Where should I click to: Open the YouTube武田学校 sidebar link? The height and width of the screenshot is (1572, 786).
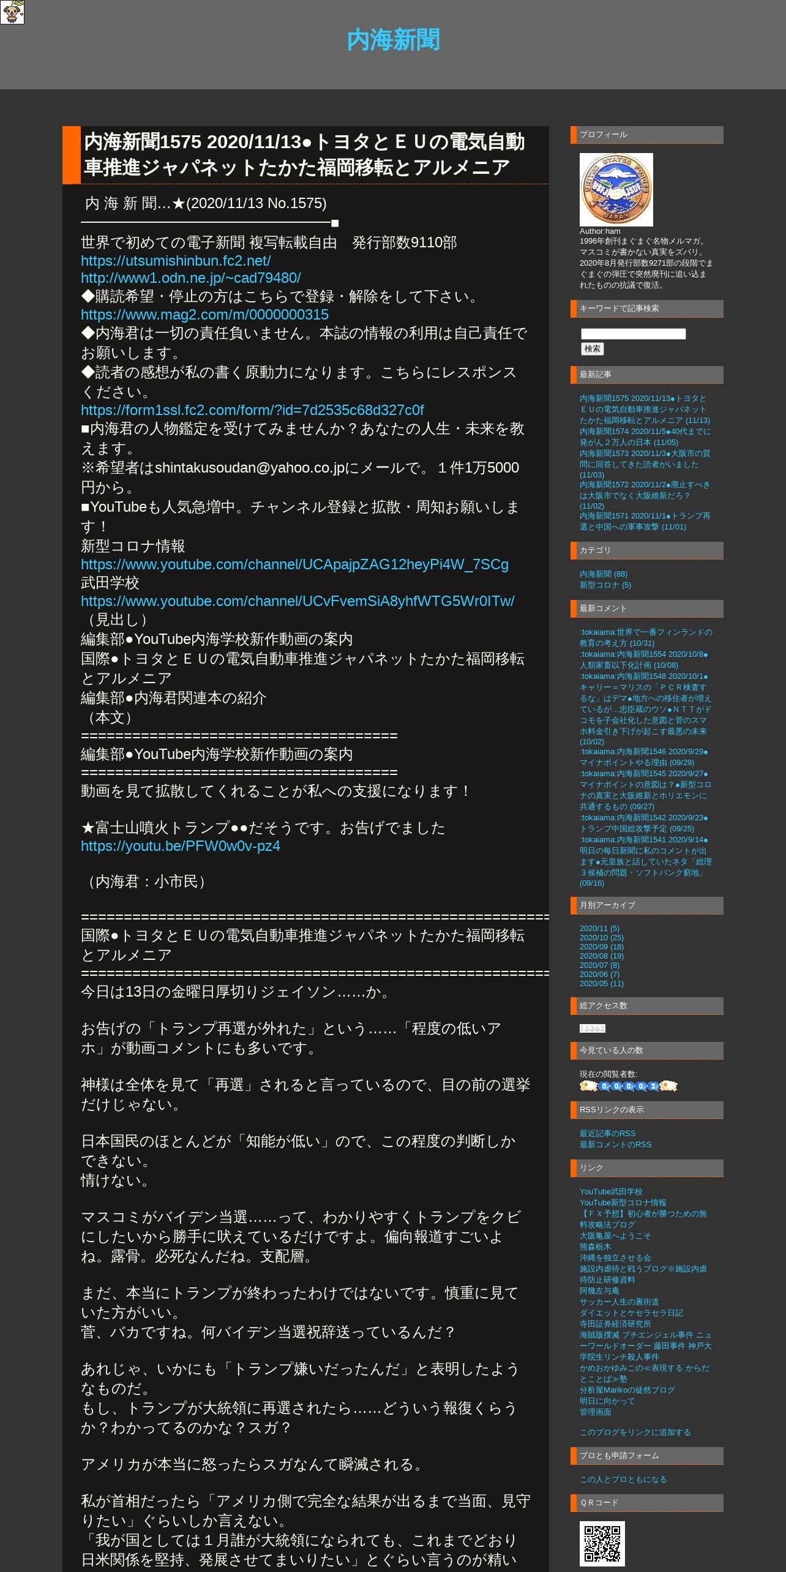click(611, 1192)
